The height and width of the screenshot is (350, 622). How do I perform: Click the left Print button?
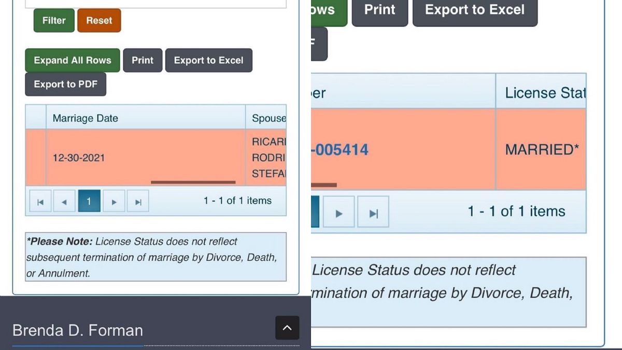pyautogui.click(x=143, y=60)
